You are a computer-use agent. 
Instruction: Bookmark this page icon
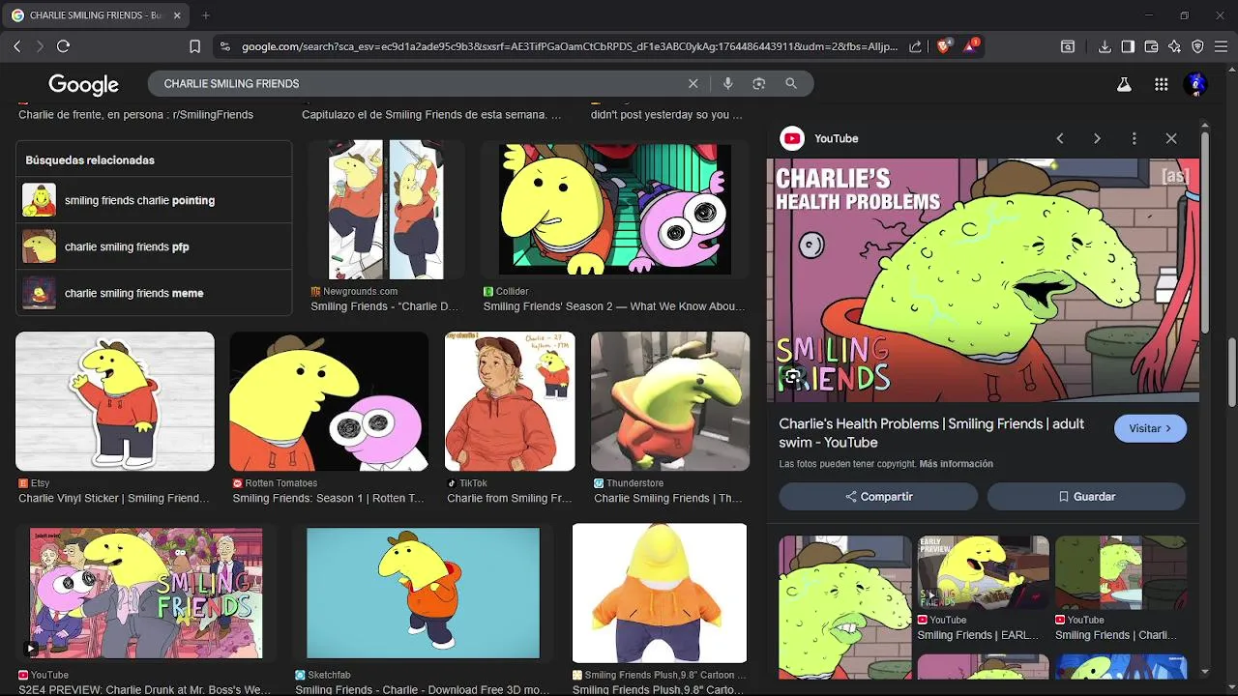[x=194, y=46]
